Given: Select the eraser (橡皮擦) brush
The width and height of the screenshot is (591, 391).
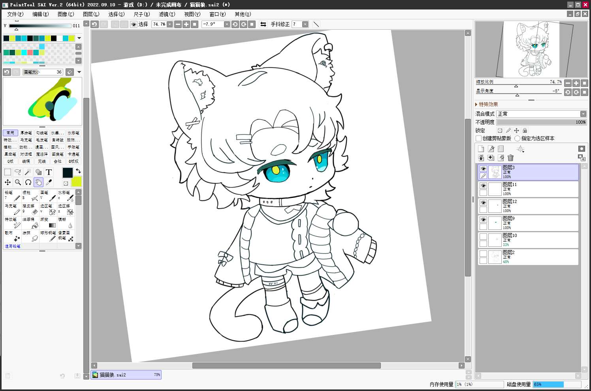Looking at the screenshot, I should (30, 209).
